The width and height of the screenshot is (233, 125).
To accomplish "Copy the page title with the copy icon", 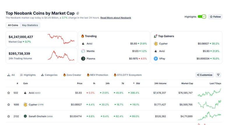I will pyautogui.click(x=78, y=13).
